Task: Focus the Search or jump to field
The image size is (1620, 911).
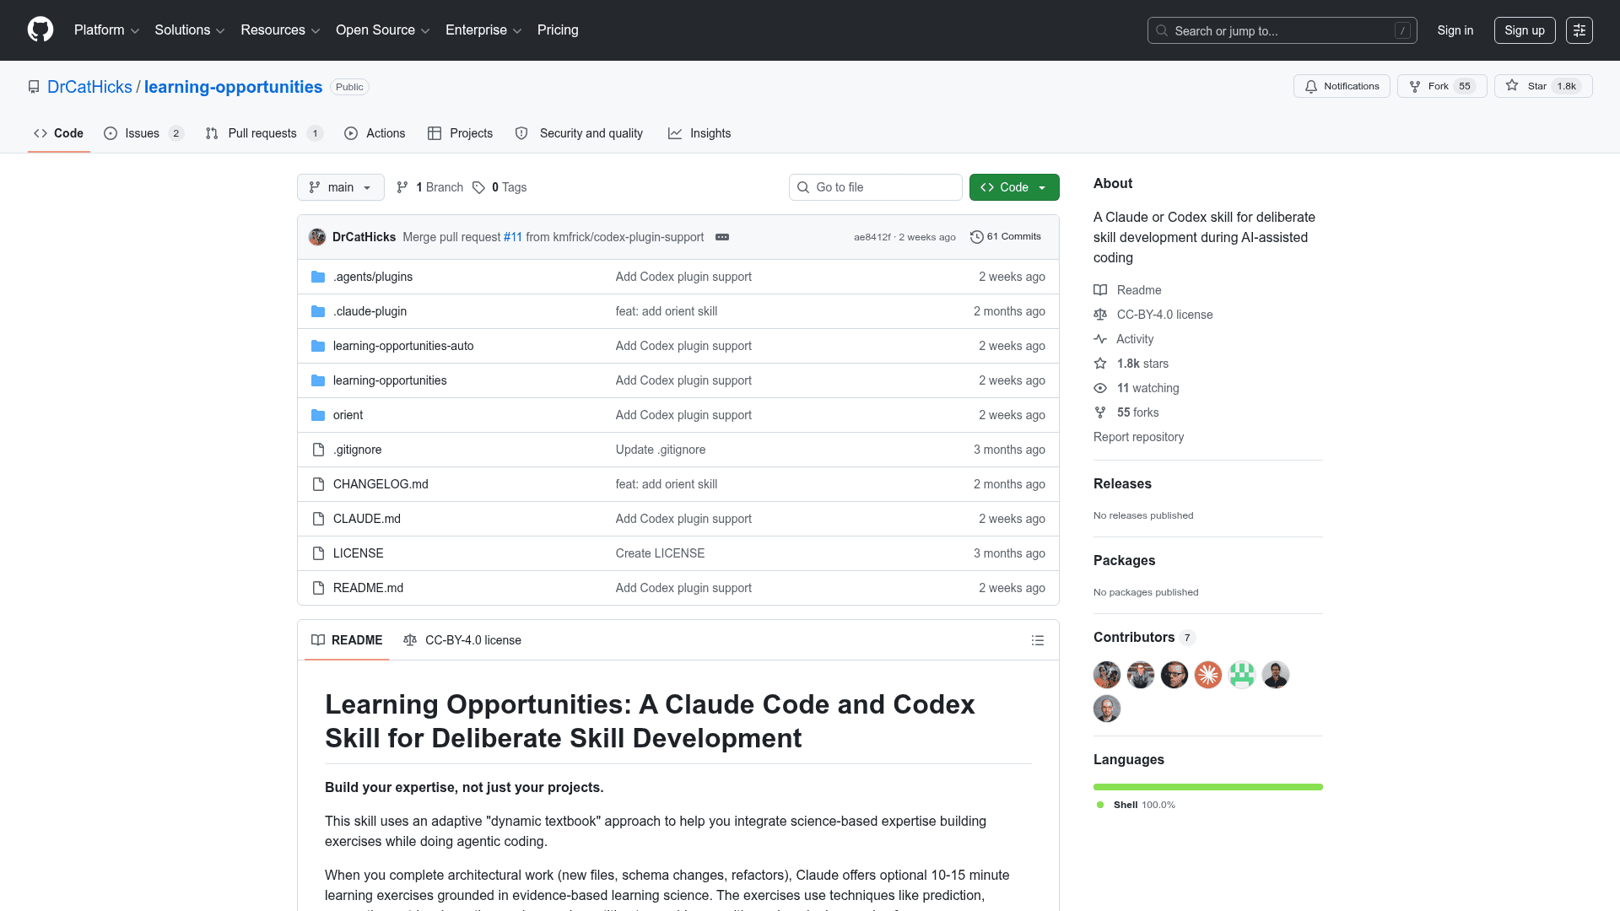Action: 1282,30
